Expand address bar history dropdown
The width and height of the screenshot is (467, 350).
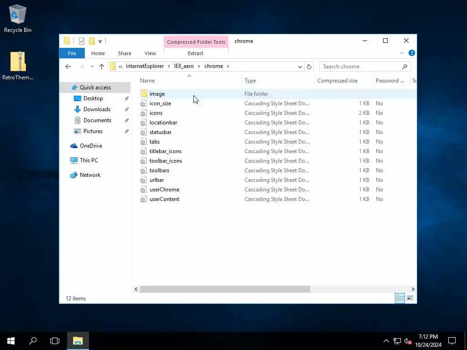tap(300, 67)
